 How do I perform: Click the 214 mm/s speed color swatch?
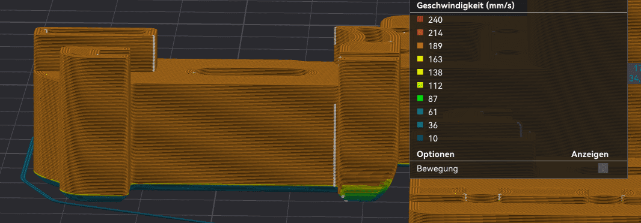tap(420, 33)
